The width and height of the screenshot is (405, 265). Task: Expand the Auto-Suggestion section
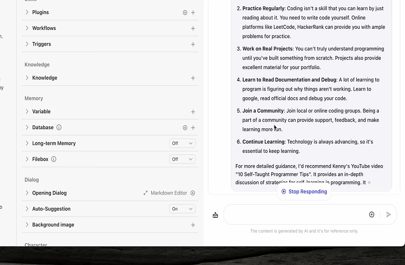coord(27,209)
